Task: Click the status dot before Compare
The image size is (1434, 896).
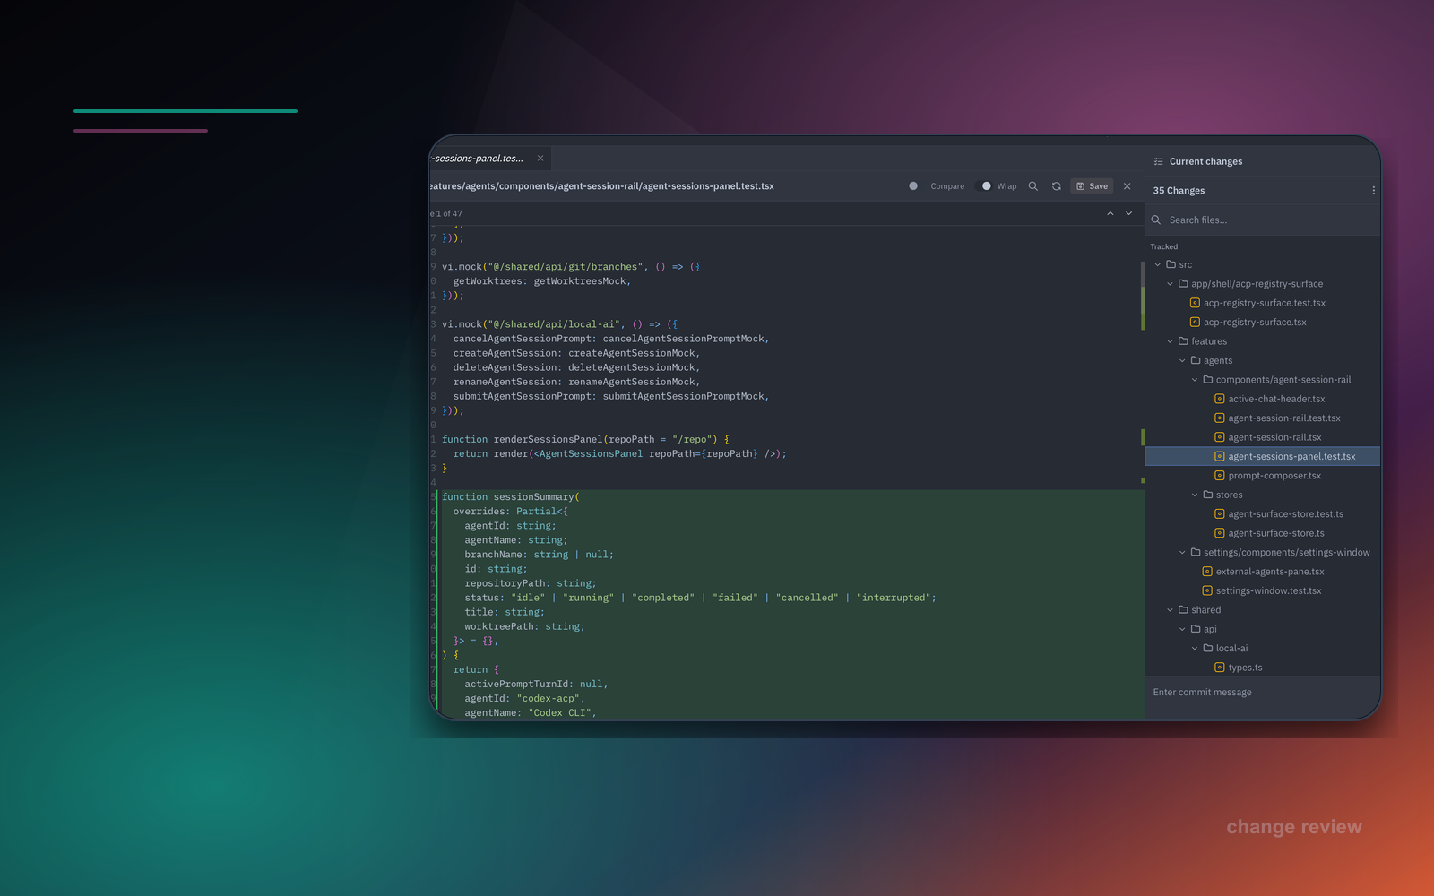Action: tap(913, 186)
